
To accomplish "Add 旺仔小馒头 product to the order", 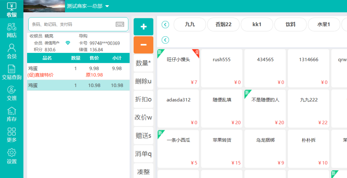I will click(178, 68).
